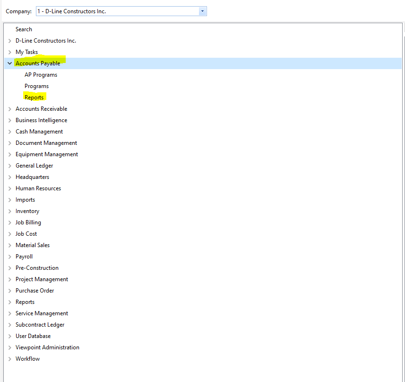Expand the Job Billing node
Image resolution: width=405 pixels, height=382 pixels.
10,222
